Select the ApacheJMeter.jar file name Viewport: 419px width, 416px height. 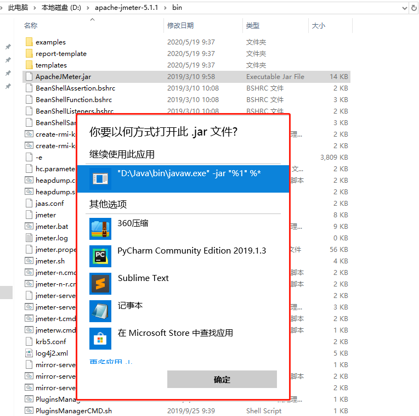coord(63,77)
